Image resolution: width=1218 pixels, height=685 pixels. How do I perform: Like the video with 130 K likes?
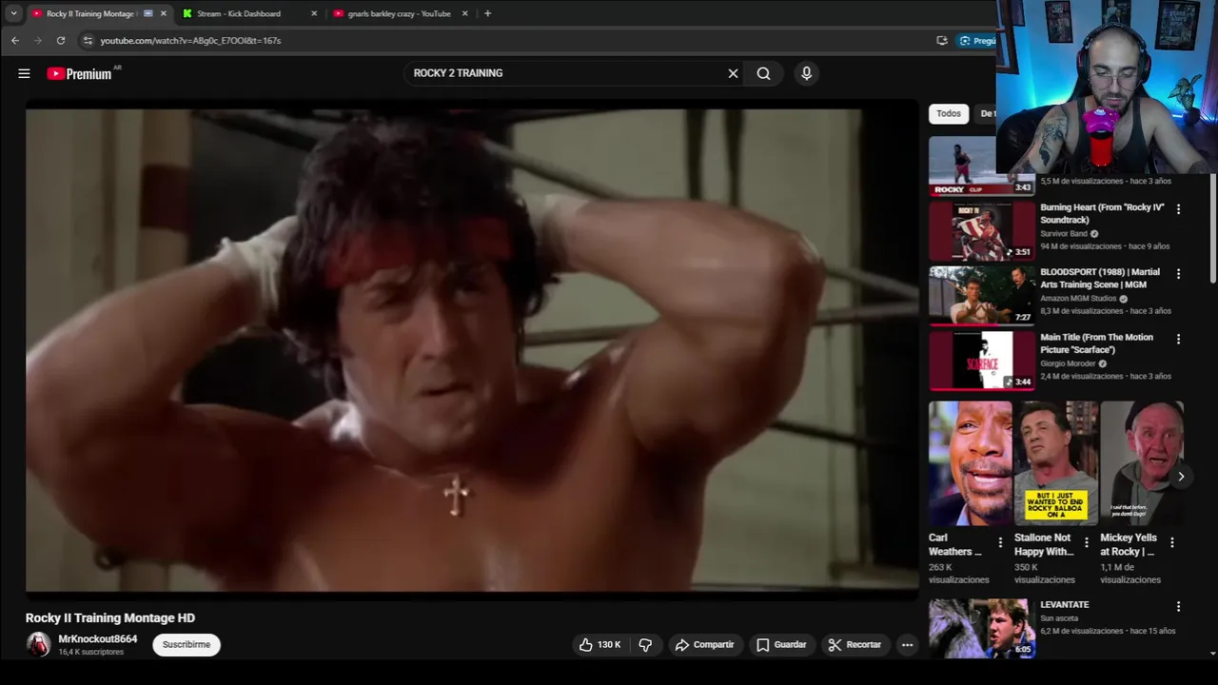[600, 645]
